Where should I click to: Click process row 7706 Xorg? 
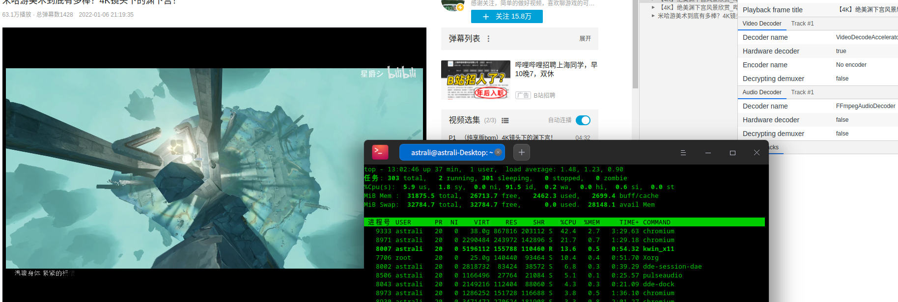pyautogui.click(x=564, y=258)
